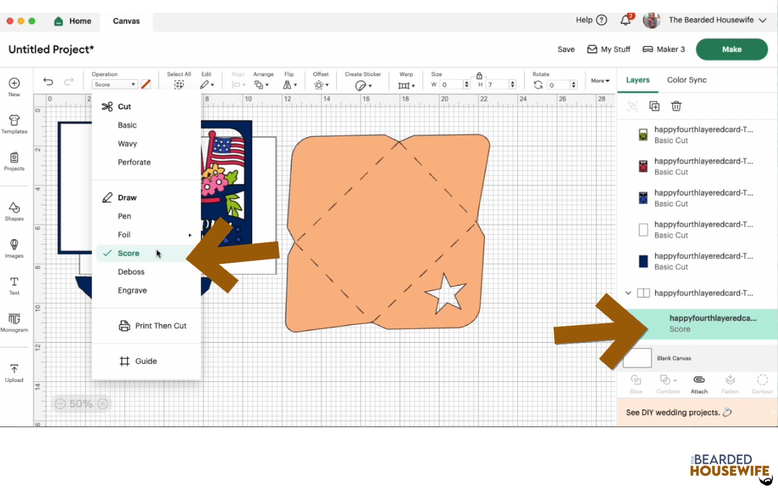
Task: Open the Operation dropdown showing Score
Action: click(115, 85)
